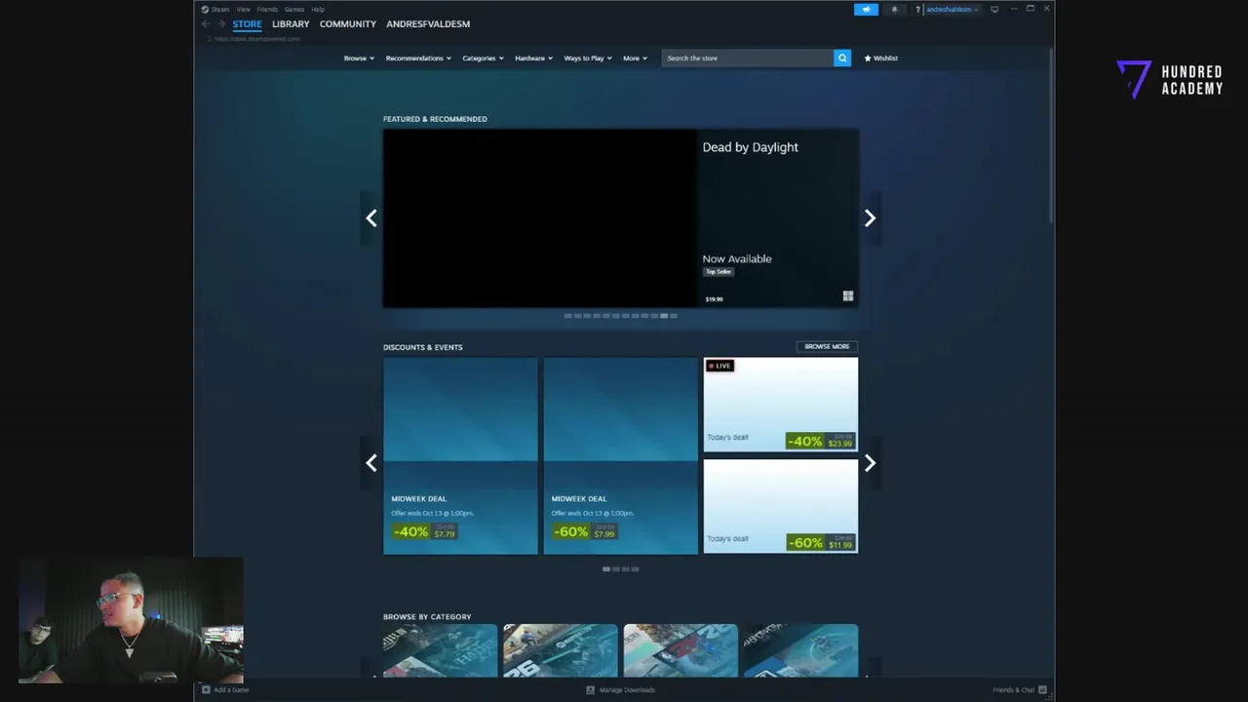Viewport: 1248px width, 702px height.
Task: Expand the Categories dropdown
Action: tap(483, 58)
